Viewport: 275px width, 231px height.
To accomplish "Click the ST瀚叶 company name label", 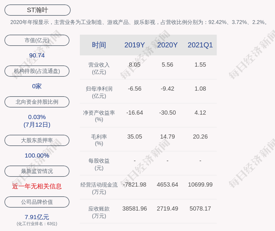I will click(x=37, y=10).
